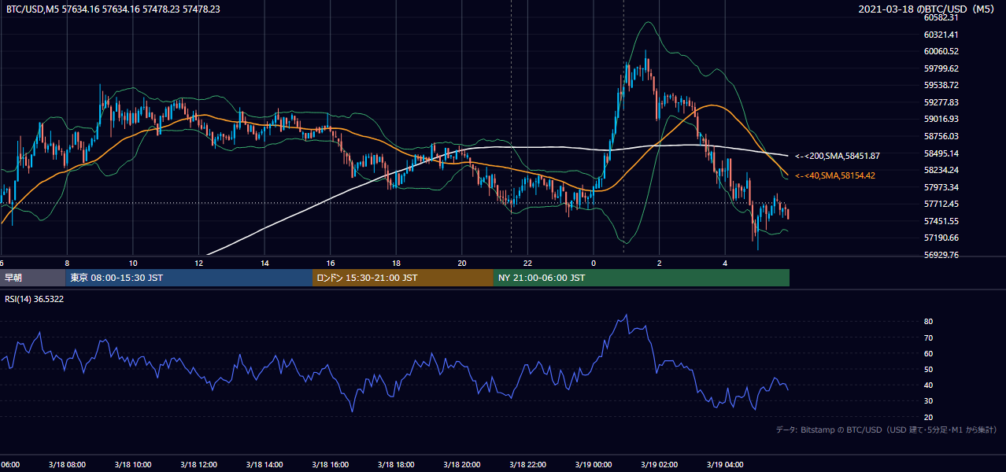Viewport: 1006px width, 472px height.
Task: Click hour tick 12 under price chart
Action: tap(198, 264)
